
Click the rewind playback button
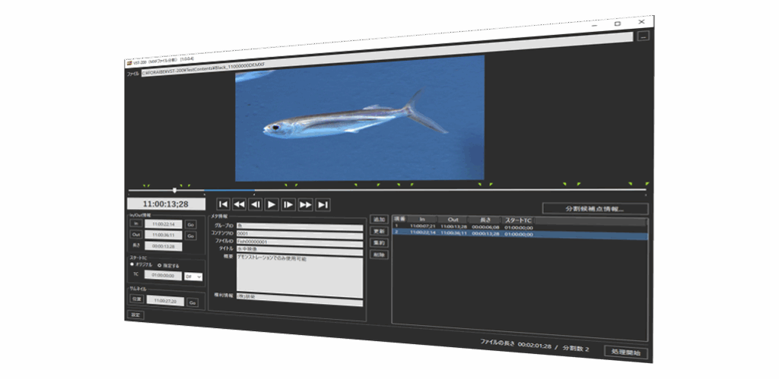239,204
